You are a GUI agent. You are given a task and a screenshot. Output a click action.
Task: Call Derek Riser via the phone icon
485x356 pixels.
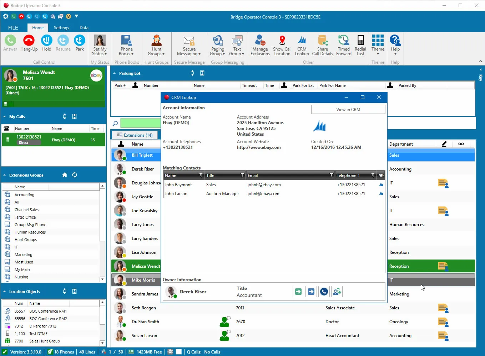(324, 291)
